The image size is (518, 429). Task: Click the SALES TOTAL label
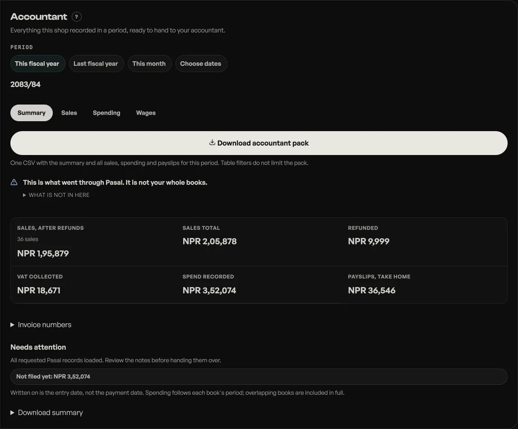[x=201, y=228]
